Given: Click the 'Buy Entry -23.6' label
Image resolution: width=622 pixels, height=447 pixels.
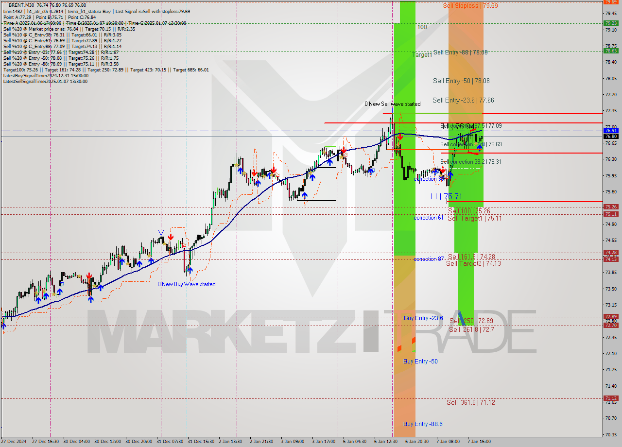Looking at the screenshot, I should point(423,318).
